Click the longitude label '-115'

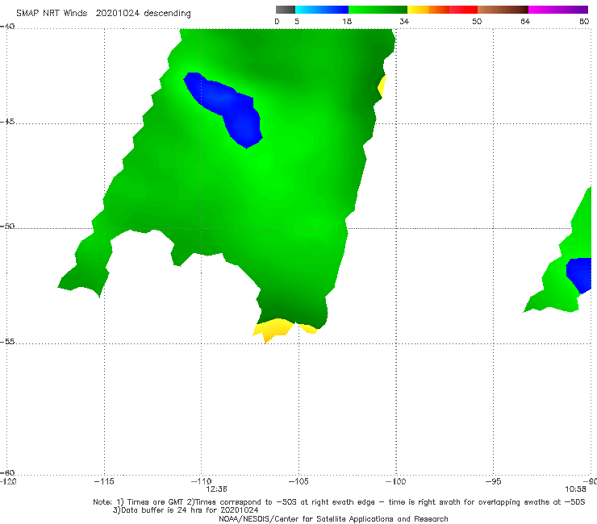tap(104, 481)
